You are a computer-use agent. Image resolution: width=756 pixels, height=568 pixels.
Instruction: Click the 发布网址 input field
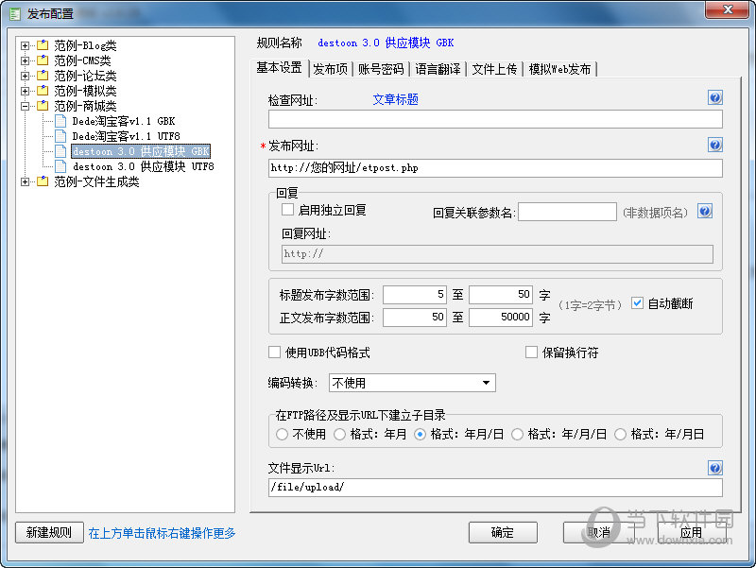[495, 168]
